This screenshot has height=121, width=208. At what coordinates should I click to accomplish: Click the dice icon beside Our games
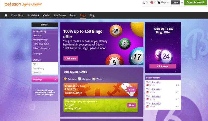pyautogui.click(x=79, y=79)
